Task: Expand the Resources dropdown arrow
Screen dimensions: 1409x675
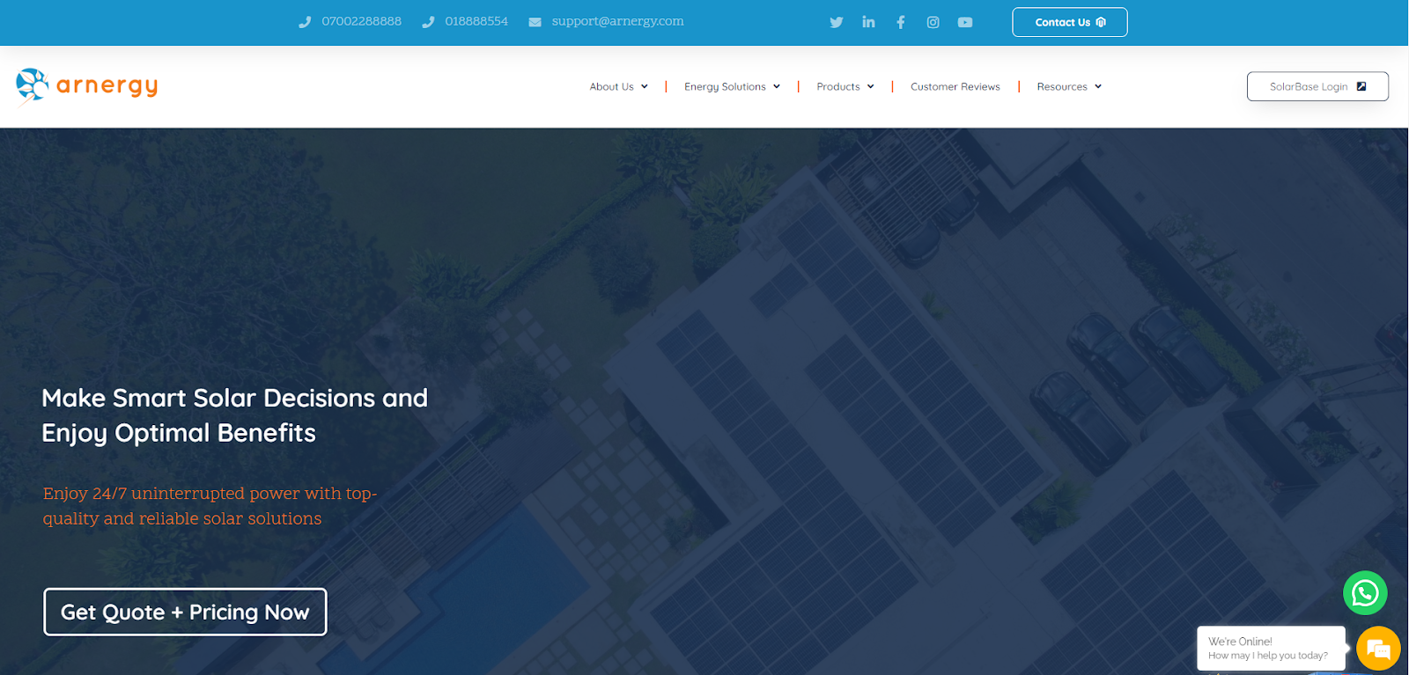Action: point(1097,86)
